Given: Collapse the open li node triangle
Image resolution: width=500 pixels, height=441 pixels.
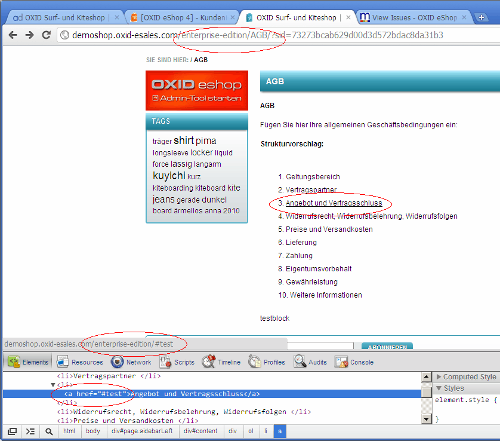Looking at the screenshot, I should (53, 385).
